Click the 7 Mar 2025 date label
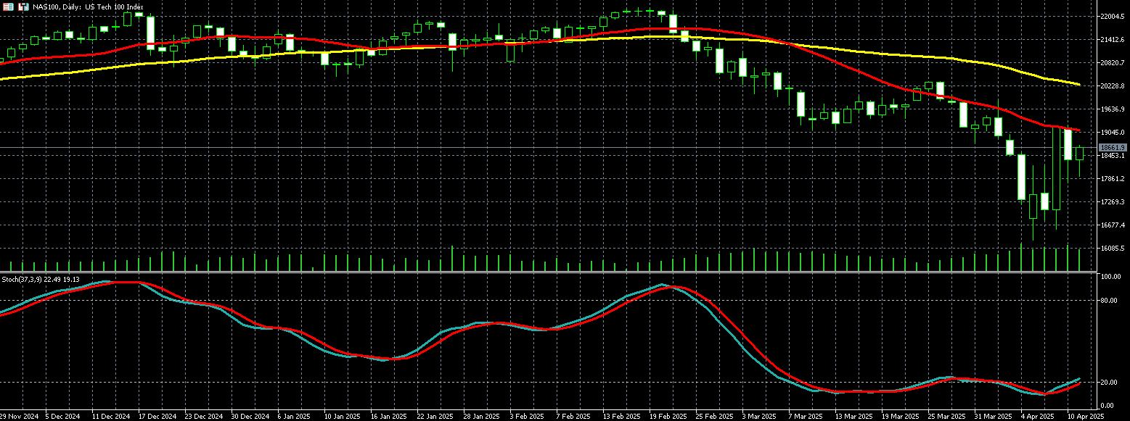This screenshot has height=421, width=1130. click(x=804, y=417)
